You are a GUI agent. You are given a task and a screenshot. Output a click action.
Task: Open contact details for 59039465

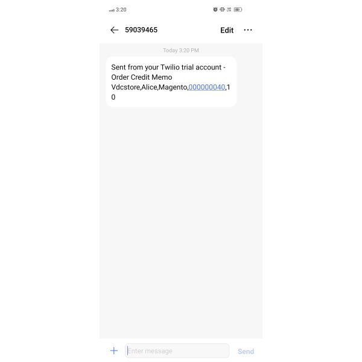tap(141, 30)
